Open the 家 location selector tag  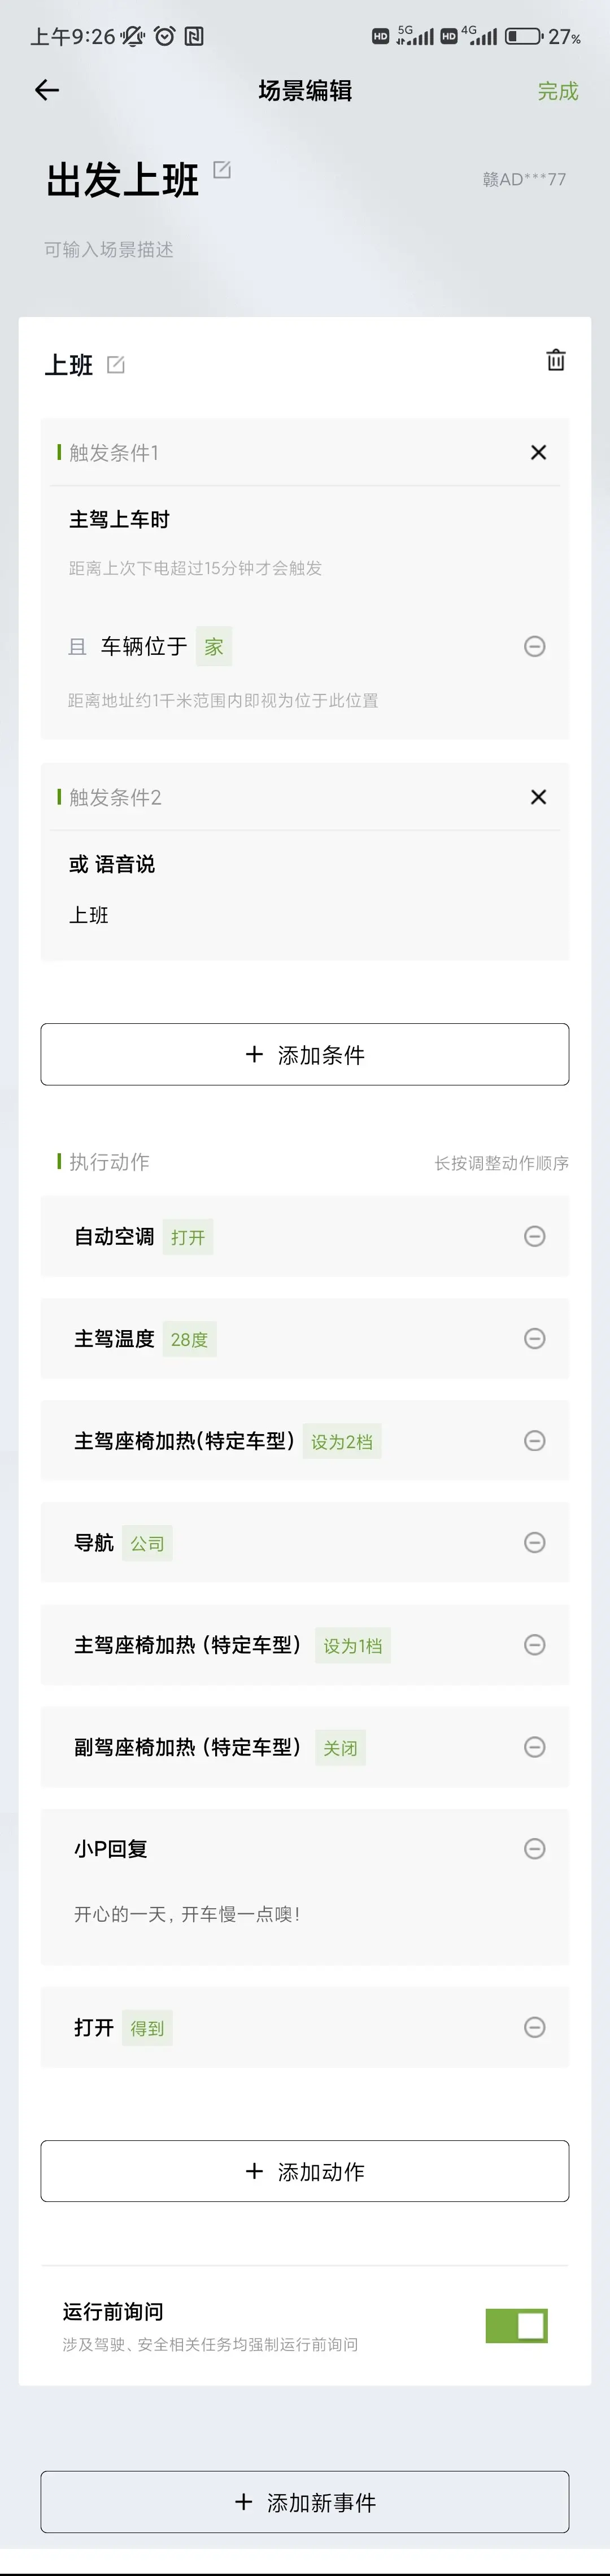(214, 647)
